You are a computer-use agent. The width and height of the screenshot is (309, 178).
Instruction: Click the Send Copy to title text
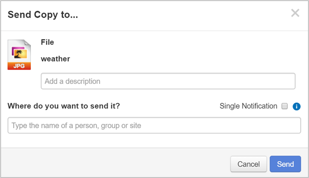click(x=43, y=15)
